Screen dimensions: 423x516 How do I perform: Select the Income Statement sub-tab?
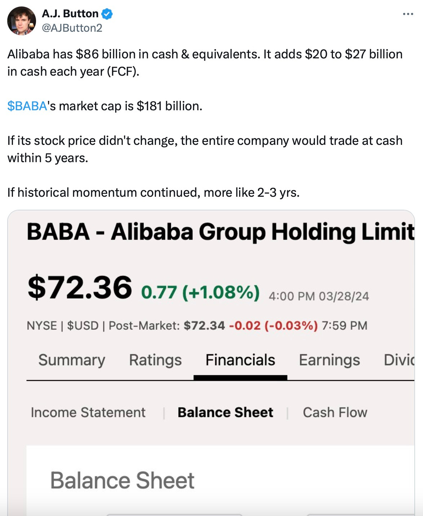pos(88,412)
